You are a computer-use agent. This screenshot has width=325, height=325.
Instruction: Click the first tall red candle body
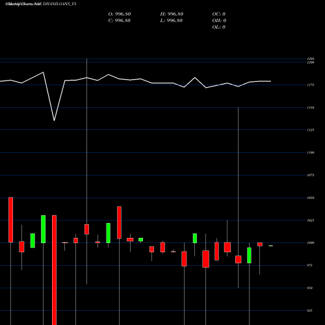click(10, 220)
